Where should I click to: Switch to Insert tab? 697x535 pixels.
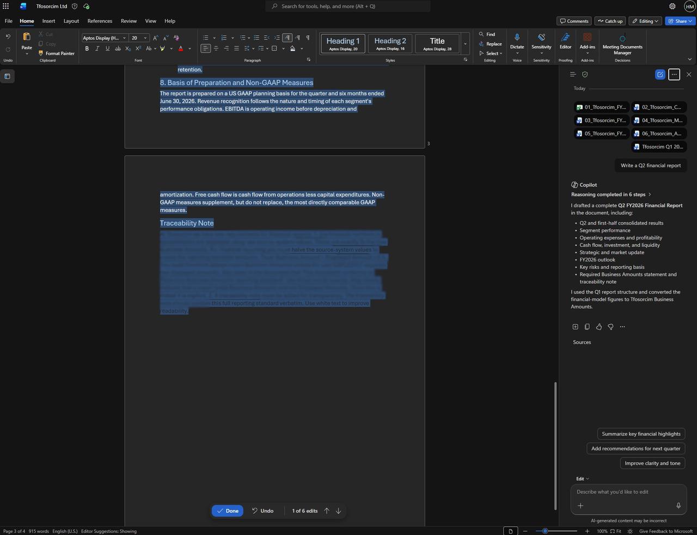(48, 21)
